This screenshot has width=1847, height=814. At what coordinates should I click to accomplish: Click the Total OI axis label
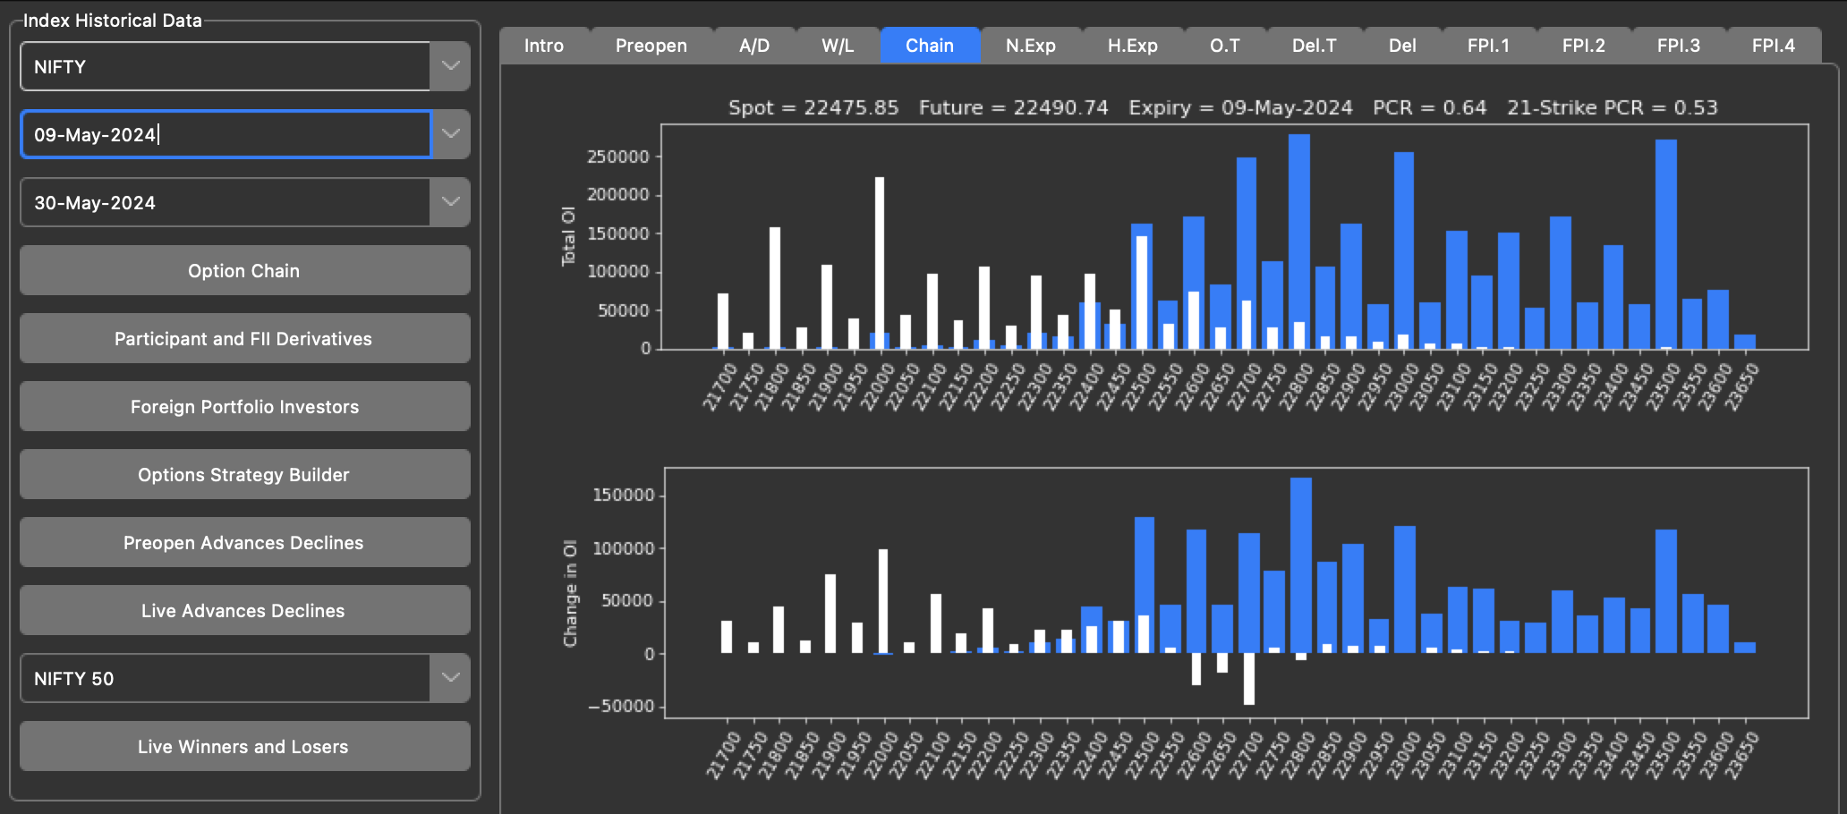pyautogui.click(x=568, y=236)
